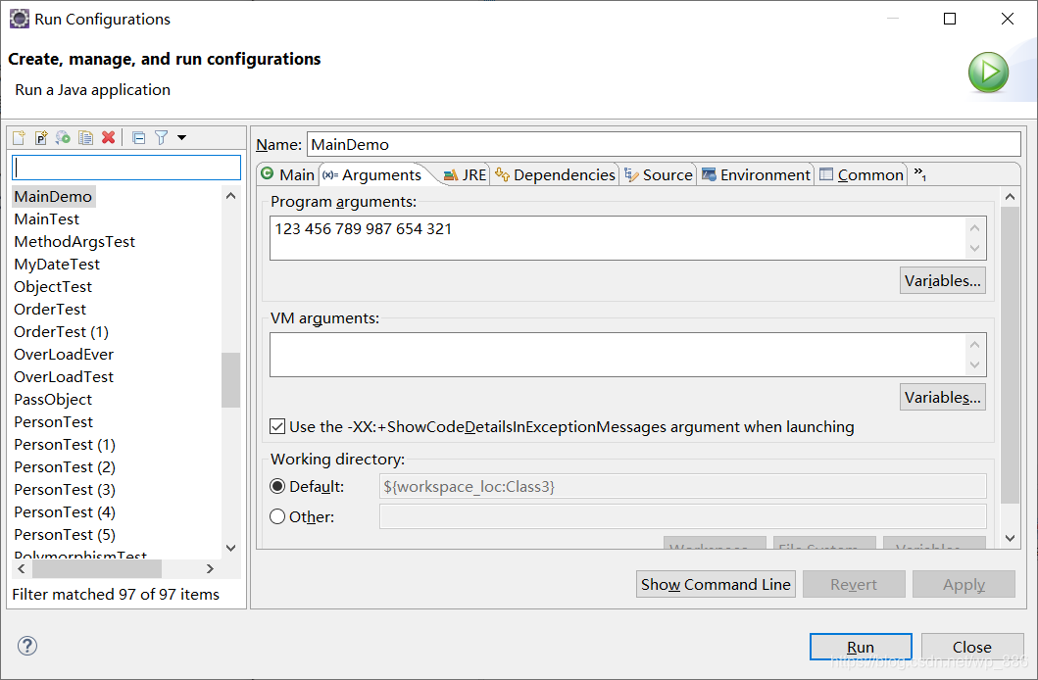Show hidden tabs via the overflow chevron
Screen dimensions: 1038x680
click(x=920, y=174)
